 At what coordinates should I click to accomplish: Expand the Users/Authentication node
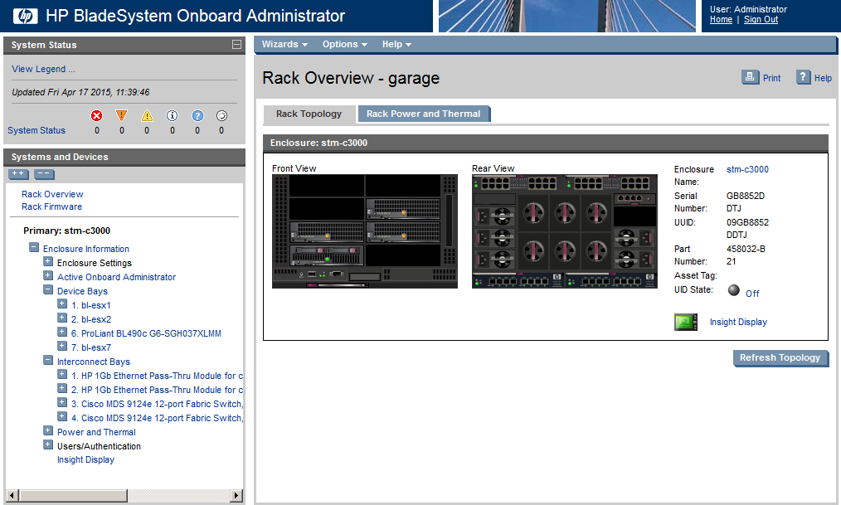[48, 444]
